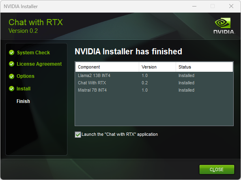Click the Install step checkmark icon
This screenshot has height=180, width=241.
[x=11, y=89]
